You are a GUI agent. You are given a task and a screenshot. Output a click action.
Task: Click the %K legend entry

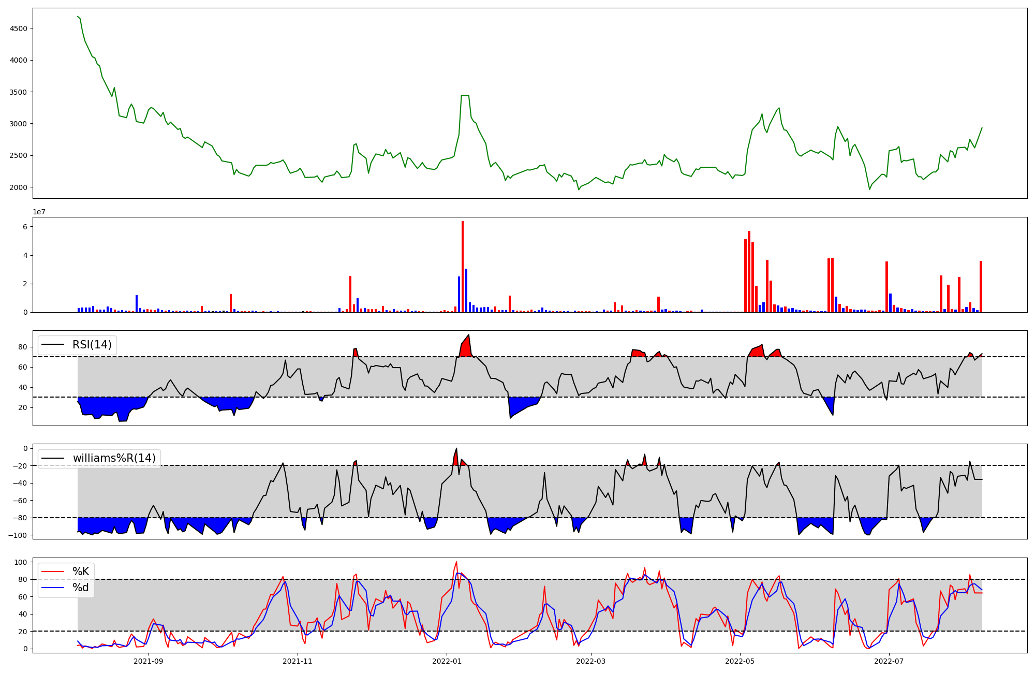tap(81, 572)
